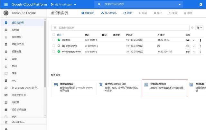Click the wordpresspro-4-vm instance name
Image resolution: width=206 pixels, height=130 pixels.
71,52
